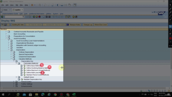Collapse the Depreciation node
172x97 pixels.
click(9, 50)
